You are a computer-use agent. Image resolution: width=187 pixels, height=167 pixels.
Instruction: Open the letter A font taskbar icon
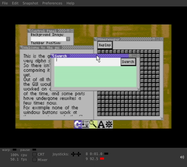tap(101, 124)
